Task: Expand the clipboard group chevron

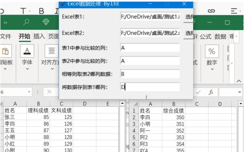Action: (x=5, y=69)
